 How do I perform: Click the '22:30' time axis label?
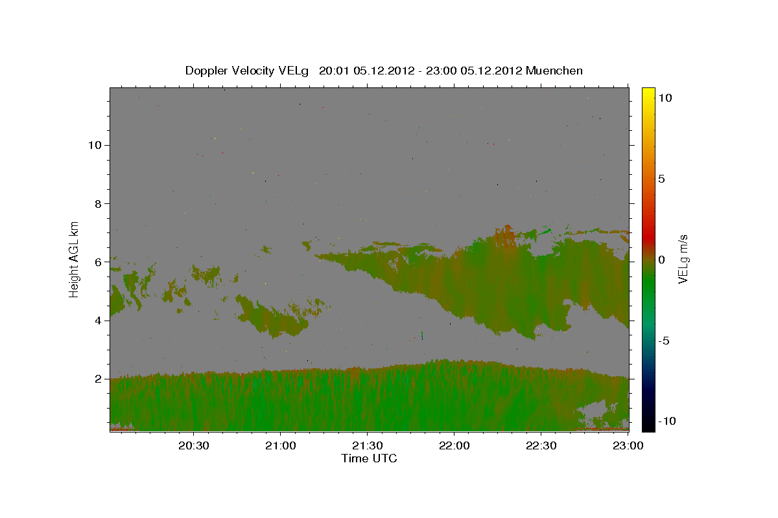tap(540, 445)
